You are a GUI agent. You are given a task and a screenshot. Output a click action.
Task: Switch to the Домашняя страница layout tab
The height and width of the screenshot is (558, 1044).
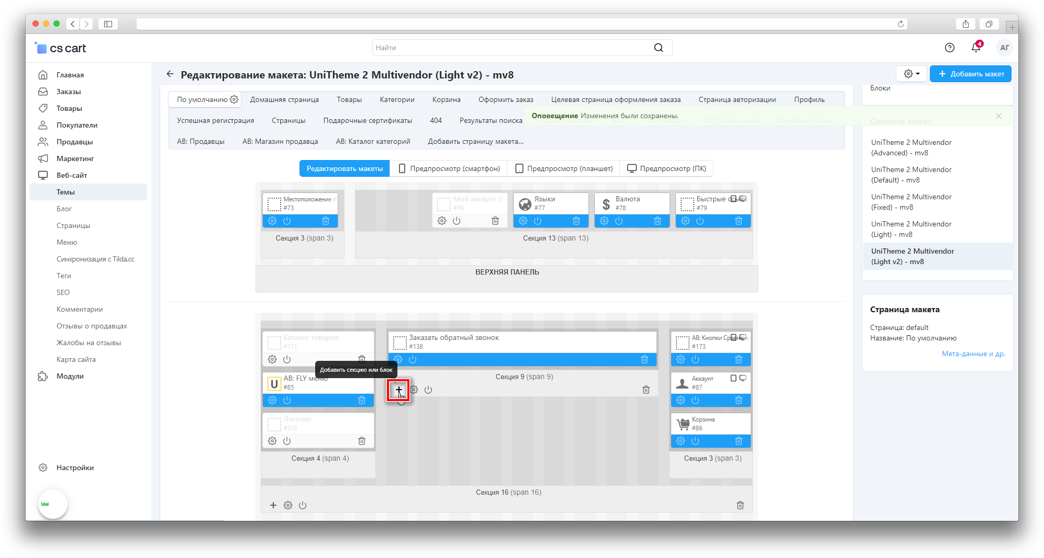point(284,99)
